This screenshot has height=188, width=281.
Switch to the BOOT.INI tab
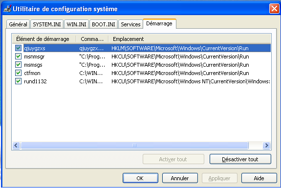(x=104, y=24)
